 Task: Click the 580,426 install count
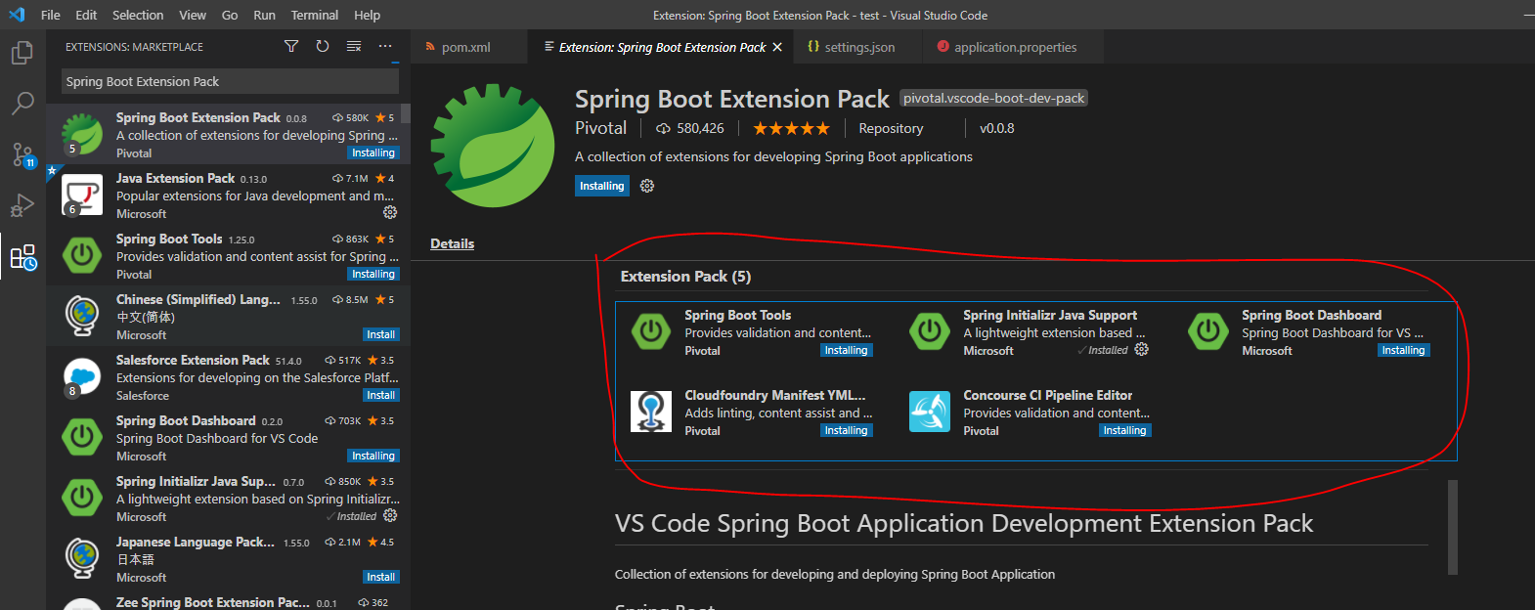pos(690,128)
